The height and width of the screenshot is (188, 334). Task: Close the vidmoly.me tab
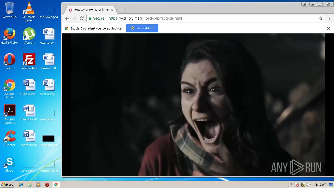pyautogui.click(x=112, y=10)
